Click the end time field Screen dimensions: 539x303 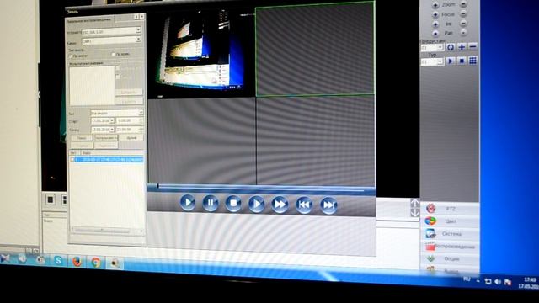(x=129, y=129)
